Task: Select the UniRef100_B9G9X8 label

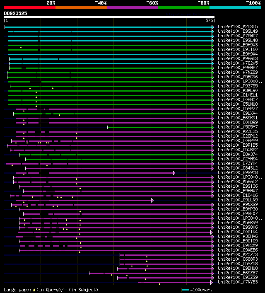Action: (238, 173)
